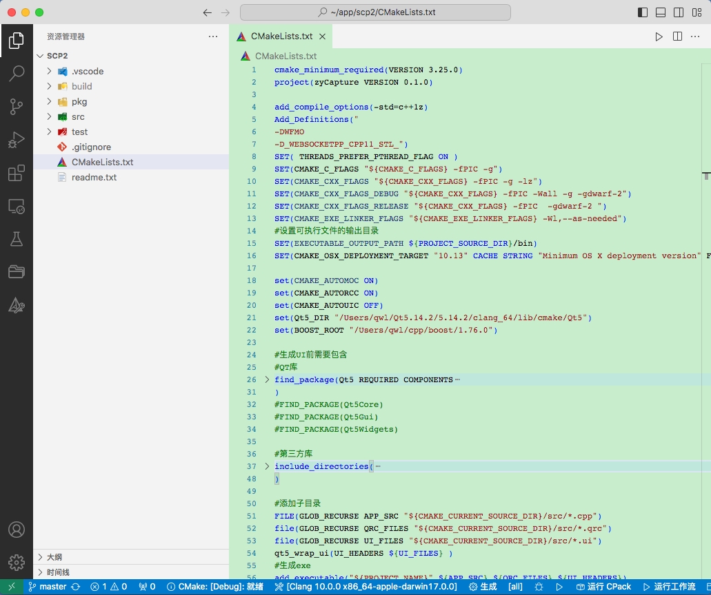Open the Run and Debug view
This screenshot has height=595, width=711.
(16, 140)
